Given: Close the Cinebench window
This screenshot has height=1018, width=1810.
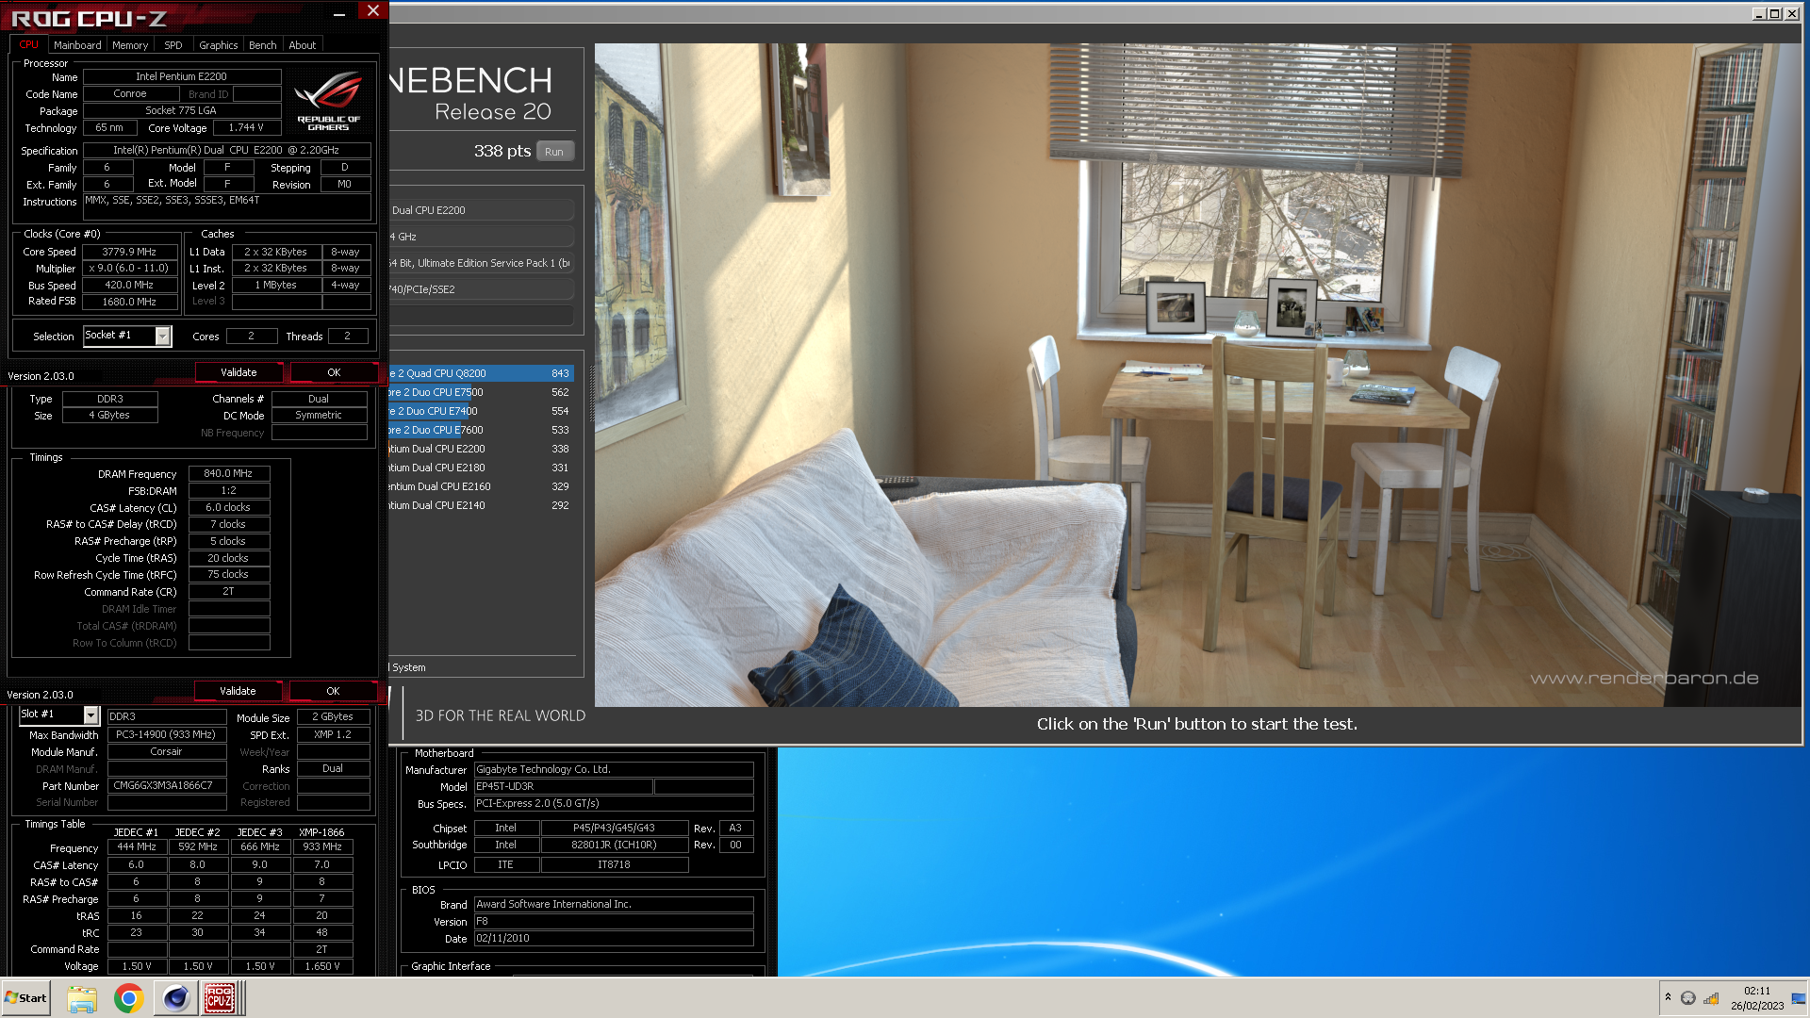Looking at the screenshot, I should click(x=1790, y=14).
